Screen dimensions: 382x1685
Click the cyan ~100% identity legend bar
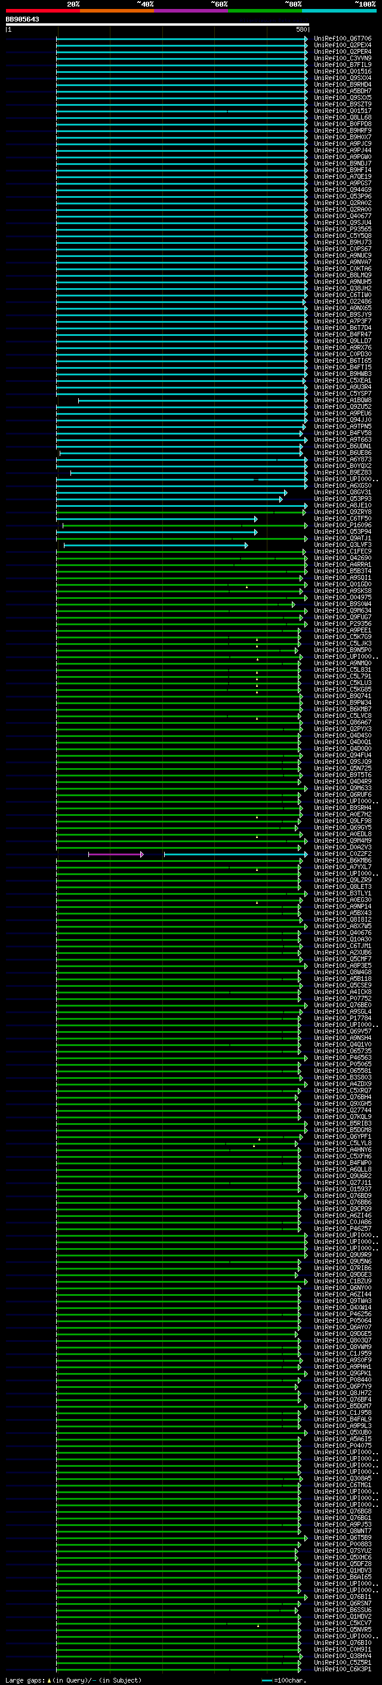point(339,11)
